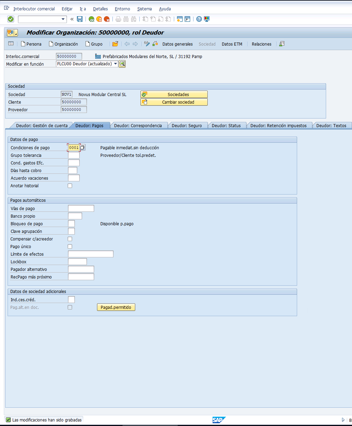Screen dimensions: 352x426
Task: Click the icon right of Relaciones
Action: coord(282,44)
